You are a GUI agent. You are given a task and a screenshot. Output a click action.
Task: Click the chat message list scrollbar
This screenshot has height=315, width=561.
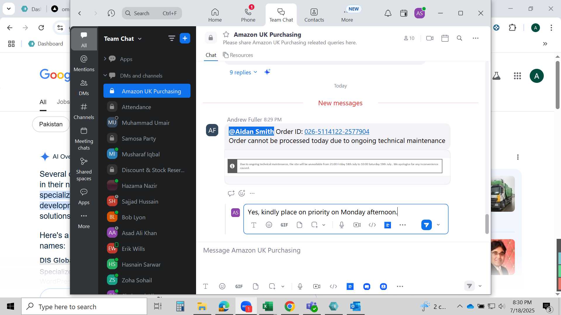pyautogui.click(x=487, y=224)
